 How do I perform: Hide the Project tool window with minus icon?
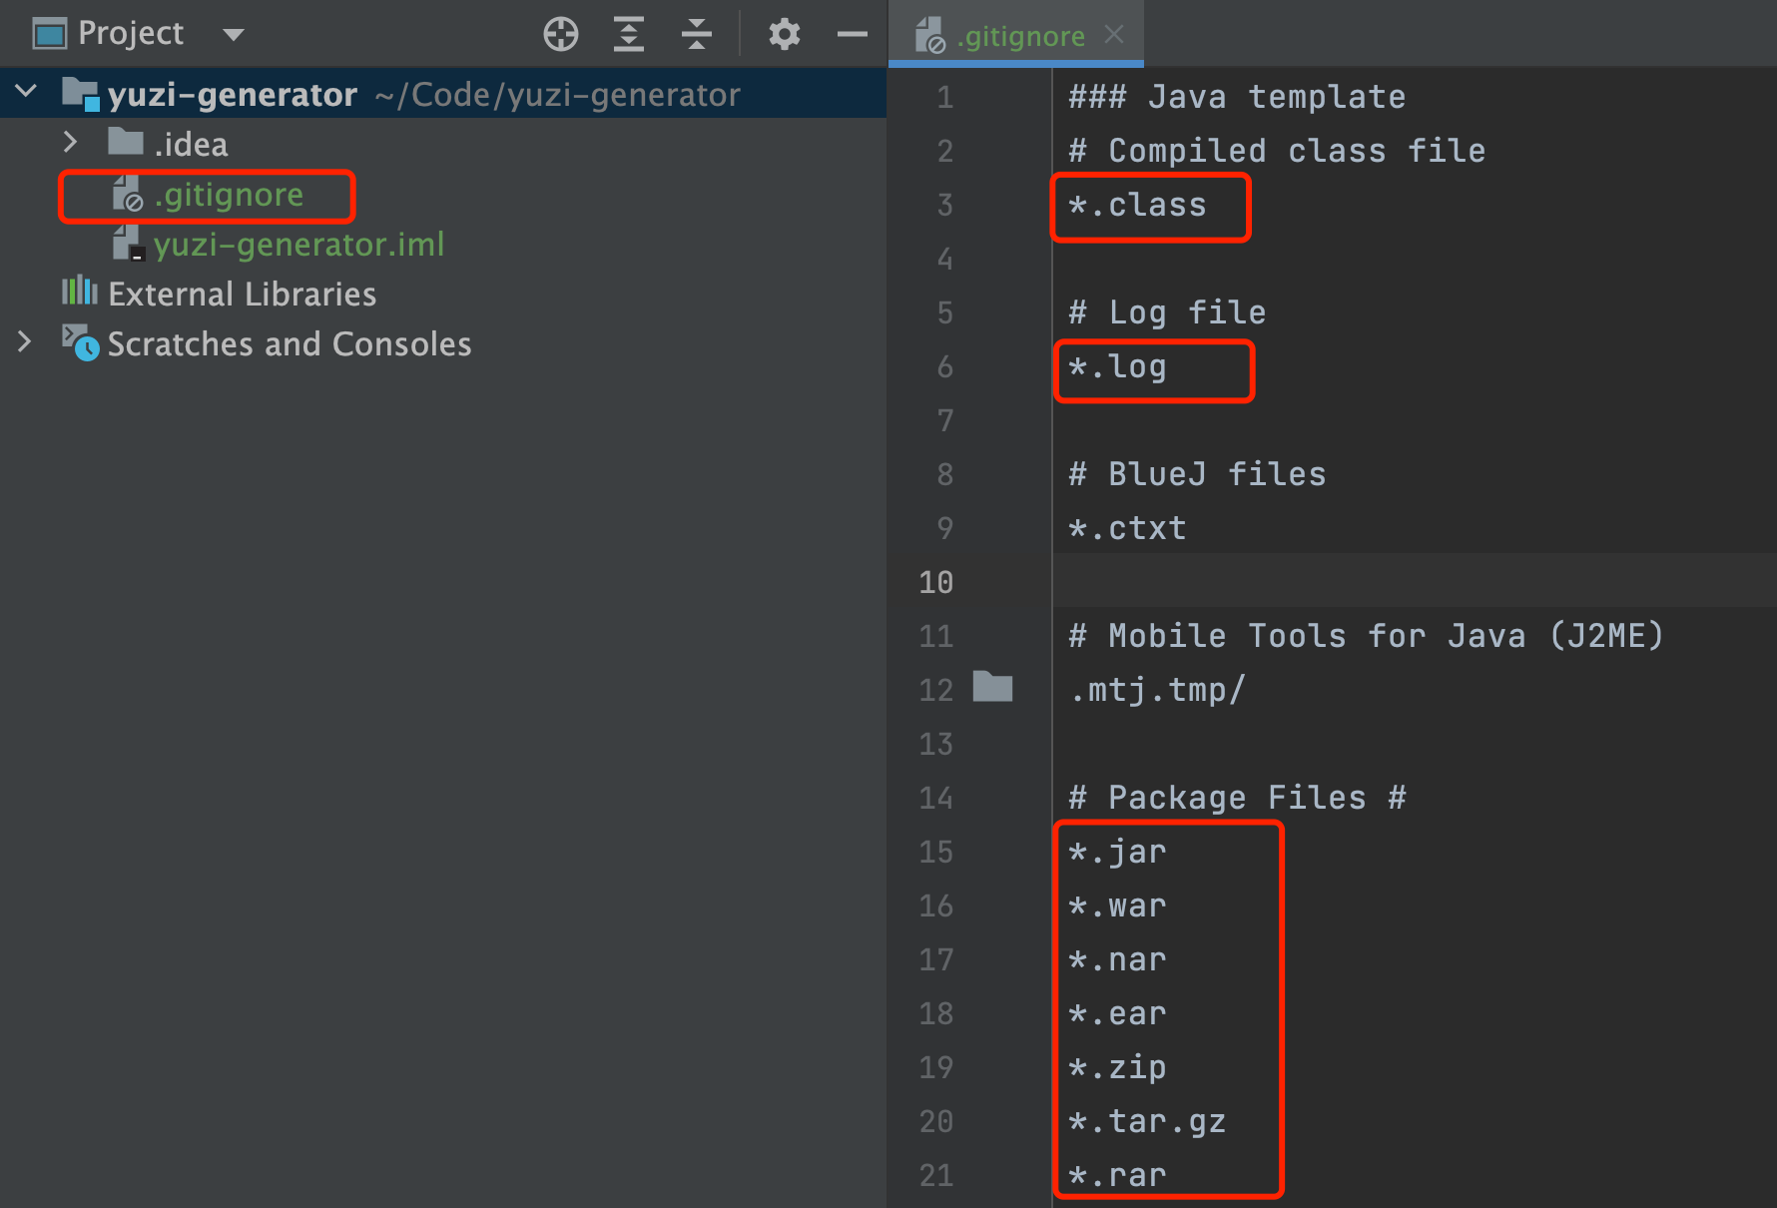pyautogui.click(x=852, y=34)
